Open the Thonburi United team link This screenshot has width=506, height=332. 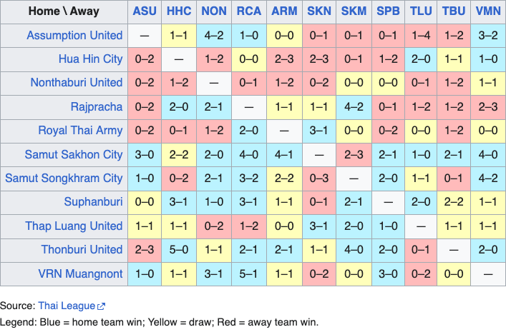[x=82, y=249]
